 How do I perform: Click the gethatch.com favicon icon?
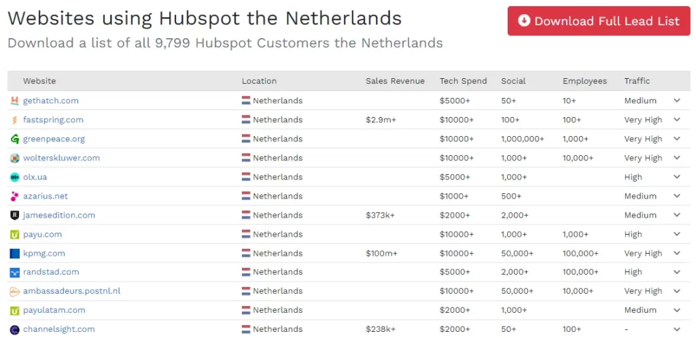pos(15,101)
